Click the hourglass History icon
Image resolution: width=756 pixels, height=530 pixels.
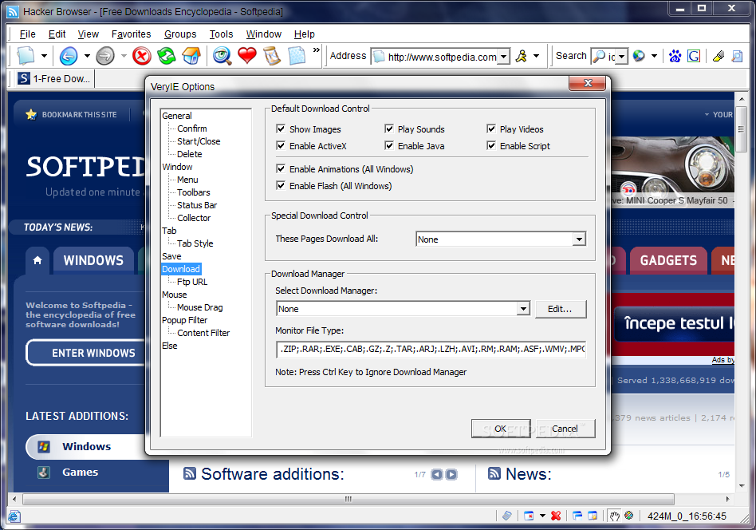272,56
